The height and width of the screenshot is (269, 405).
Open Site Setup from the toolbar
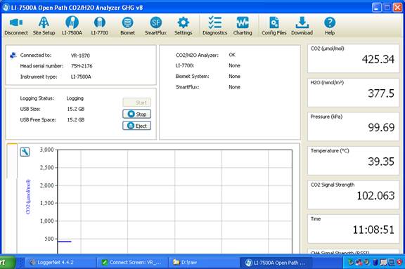click(x=44, y=26)
